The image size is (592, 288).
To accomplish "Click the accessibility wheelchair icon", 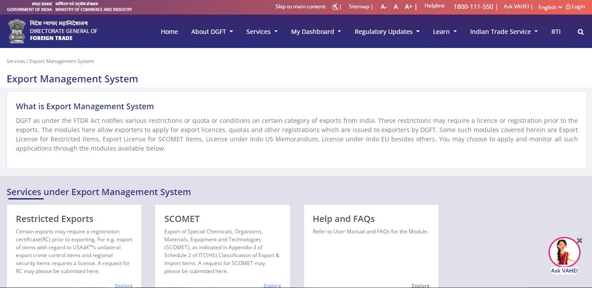I will (x=335, y=7).
